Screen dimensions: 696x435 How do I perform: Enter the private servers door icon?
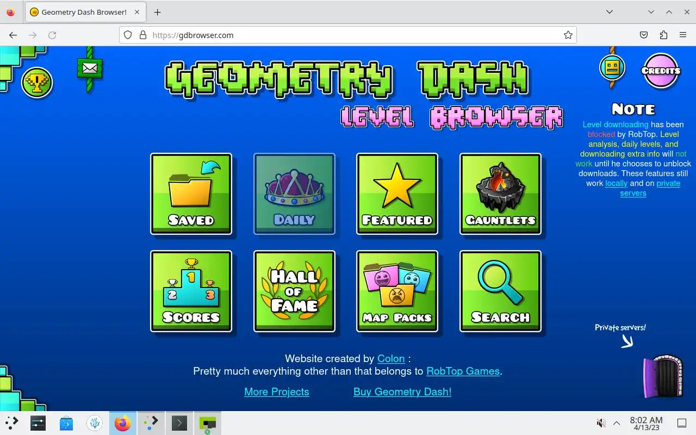663,376
